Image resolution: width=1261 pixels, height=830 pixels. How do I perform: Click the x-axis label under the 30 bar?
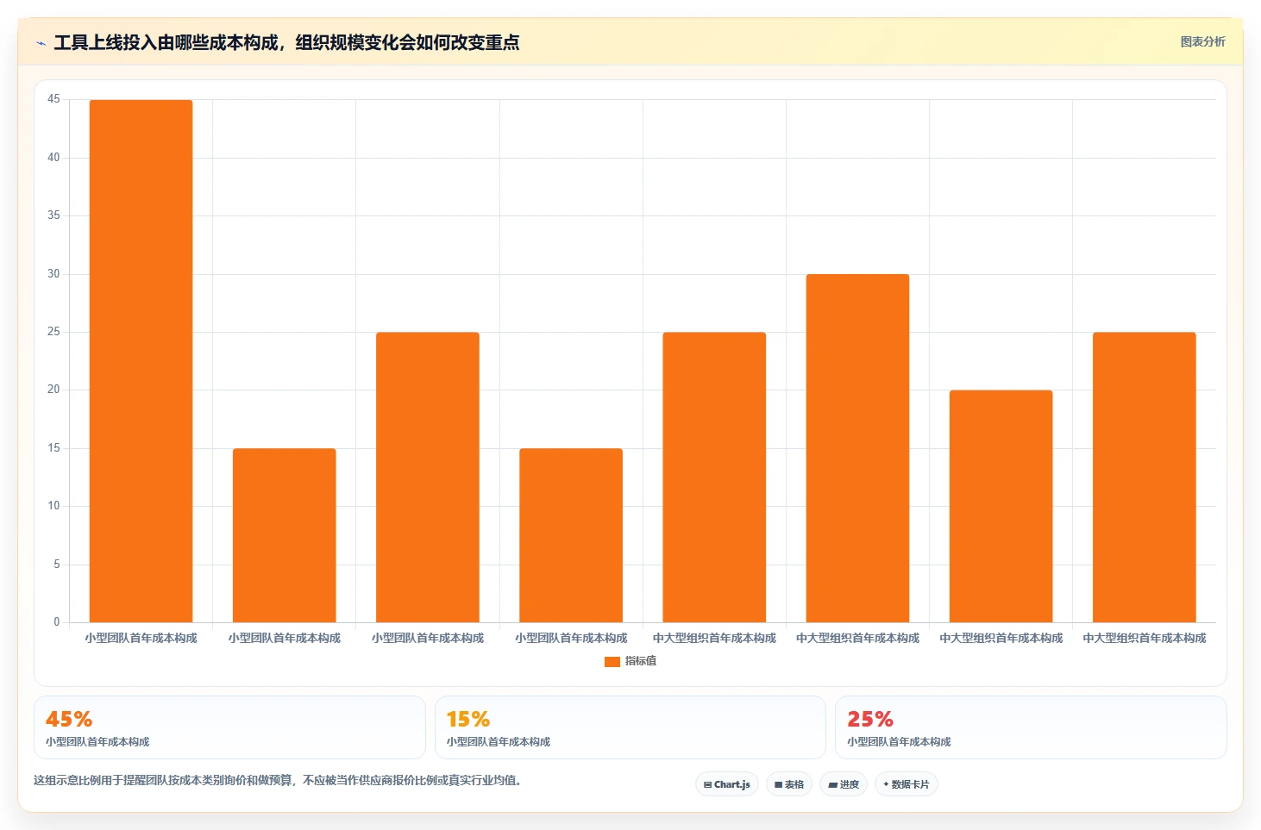(x=857, y=639)
